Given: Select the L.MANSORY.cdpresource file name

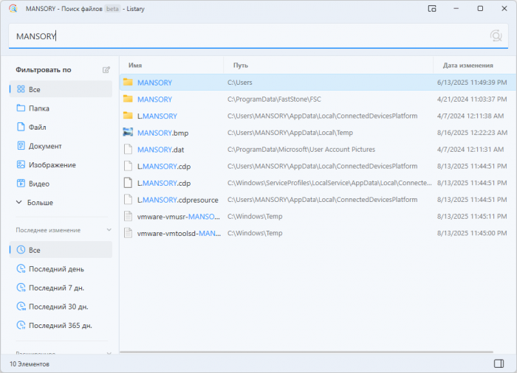Looking at the screenshot, I should click(177, 200).
